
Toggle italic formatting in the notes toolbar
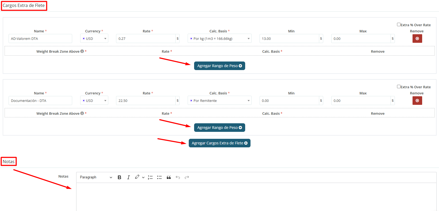[128, 177]
